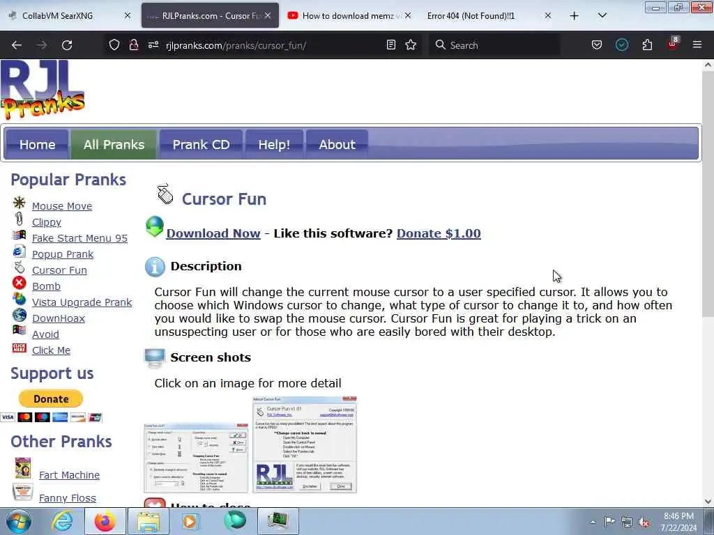Launch Internet Explorer from the taskbar
This screenshot has height=535, width=714.
coord(62,521)
